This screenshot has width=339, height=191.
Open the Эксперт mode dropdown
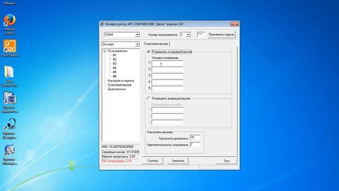137,44
